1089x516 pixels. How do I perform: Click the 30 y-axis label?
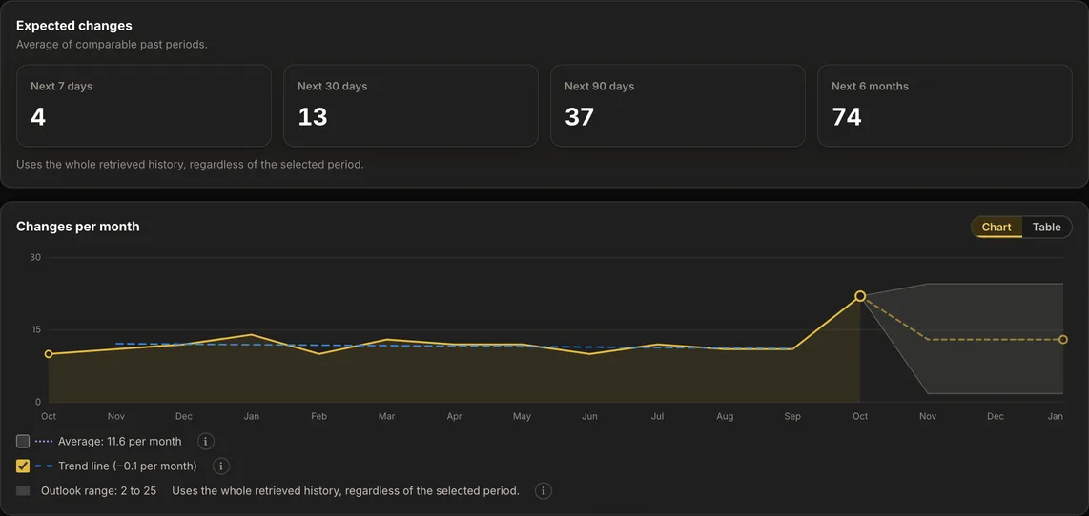click(35, 257)
